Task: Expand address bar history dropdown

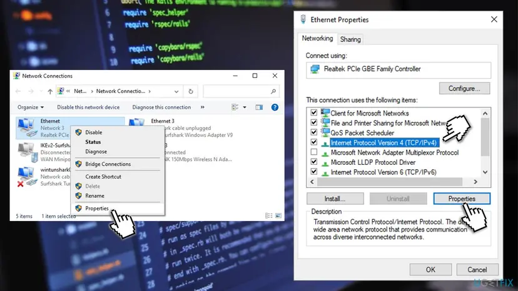Action: coord(176,91)
